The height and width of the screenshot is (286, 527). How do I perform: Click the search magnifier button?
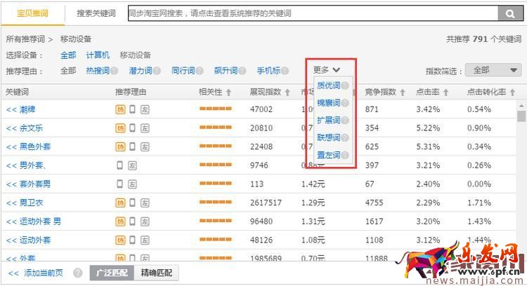pyautogui.click(x=510, y=13)
